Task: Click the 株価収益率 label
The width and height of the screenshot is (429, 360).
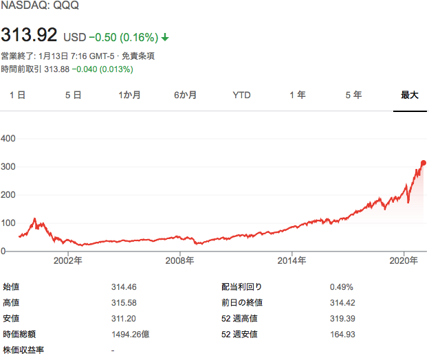Action: pyautogui.click(x=23, y=350)
